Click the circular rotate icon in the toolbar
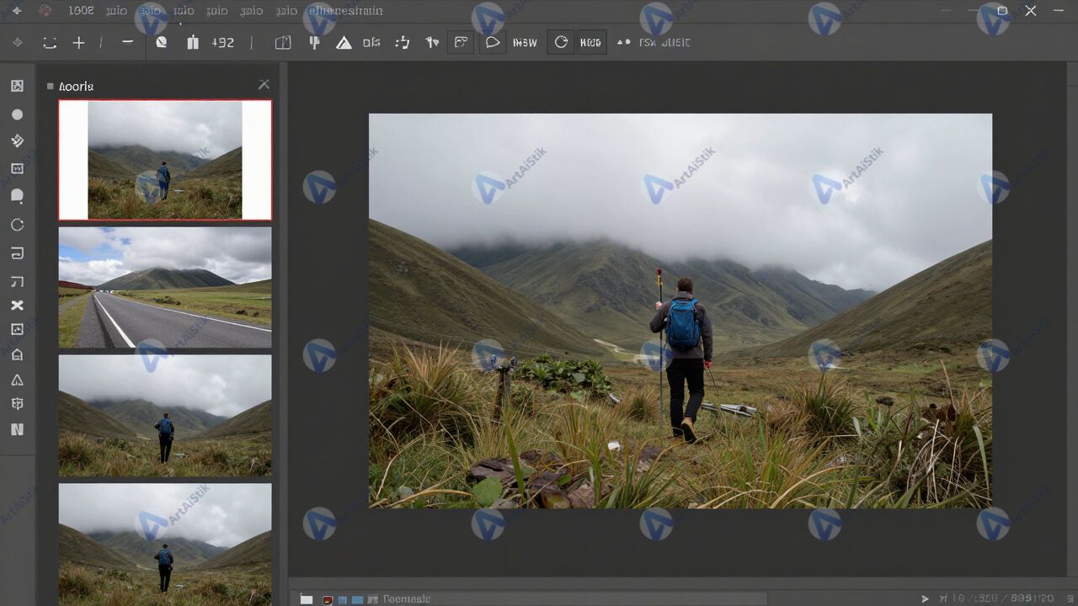This screenshot has height=606, width=1078. tap(561, 42)
